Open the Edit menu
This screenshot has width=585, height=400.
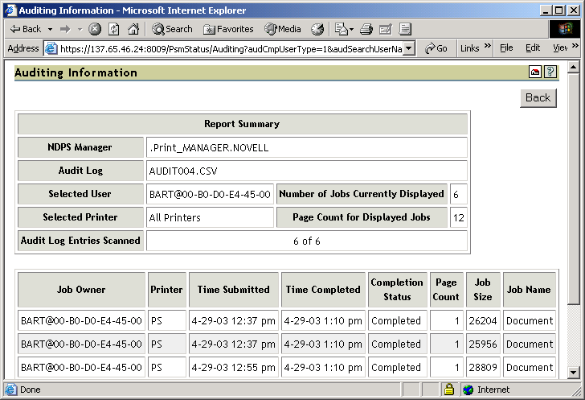[x=533, y=47]
